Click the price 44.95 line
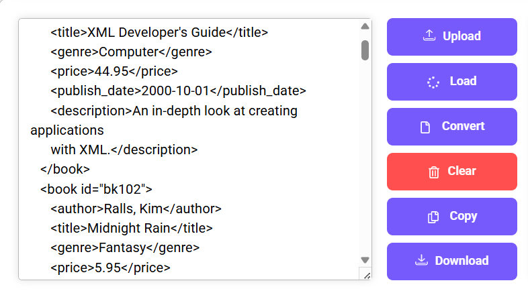The image size is (528, 293). point(114,72)
